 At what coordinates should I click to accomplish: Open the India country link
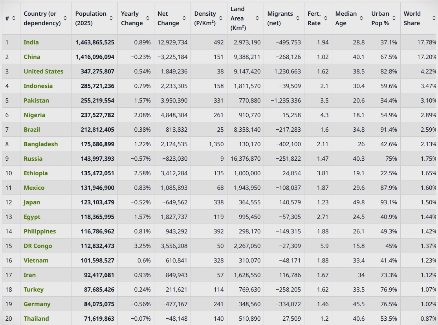pos(31,42)
